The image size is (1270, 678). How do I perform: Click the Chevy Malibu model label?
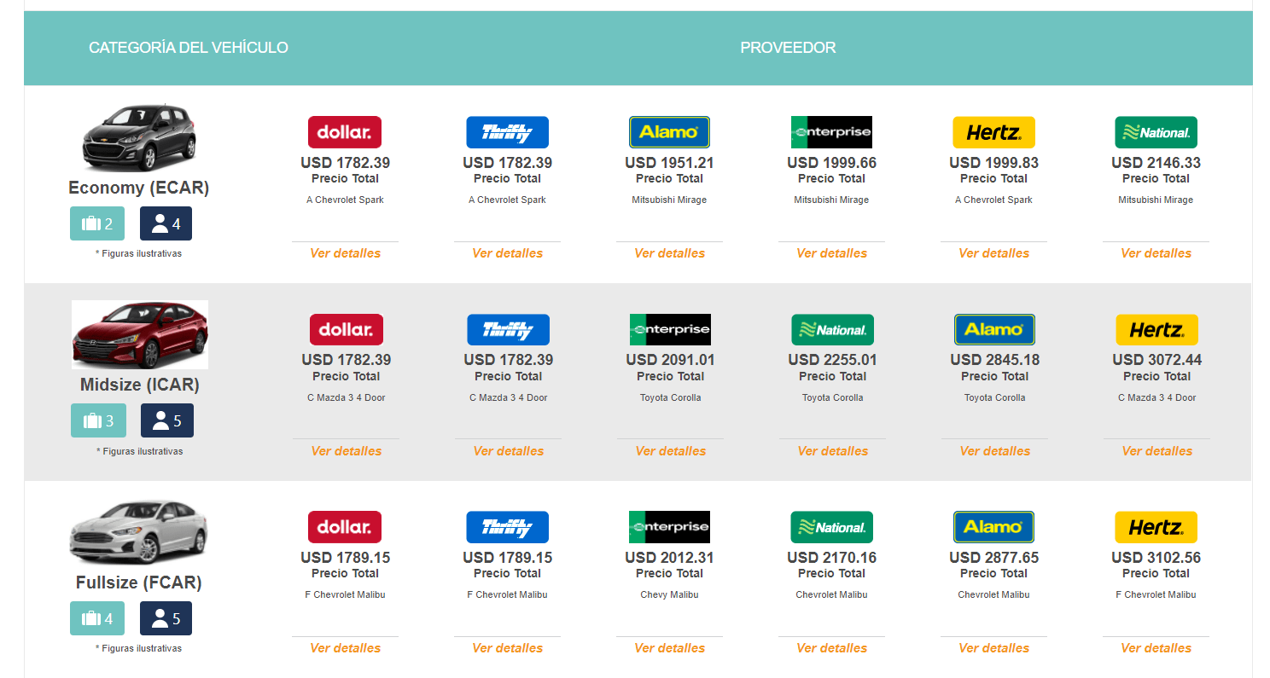(670, 594)
